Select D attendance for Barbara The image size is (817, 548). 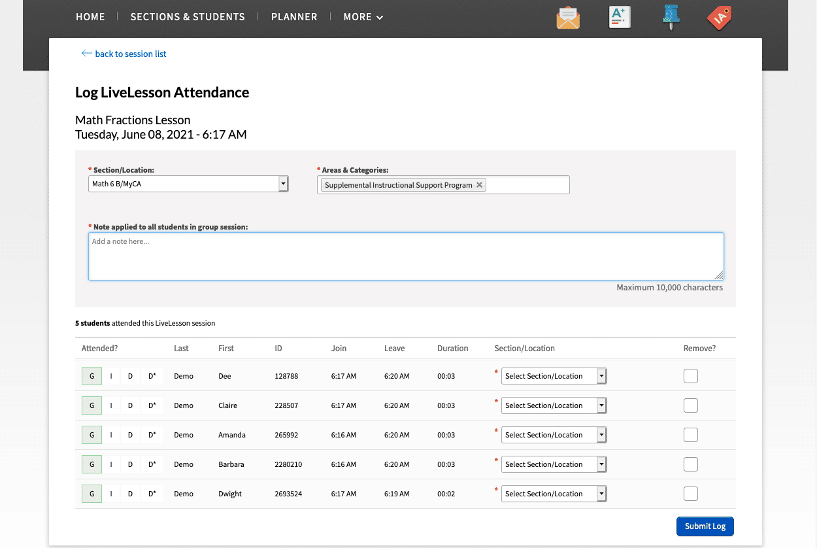pos(130,464)
